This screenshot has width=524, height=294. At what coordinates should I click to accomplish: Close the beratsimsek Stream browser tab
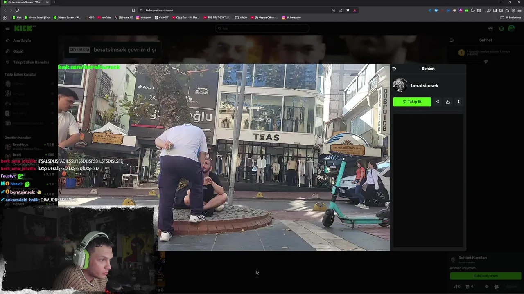[47, 2]
